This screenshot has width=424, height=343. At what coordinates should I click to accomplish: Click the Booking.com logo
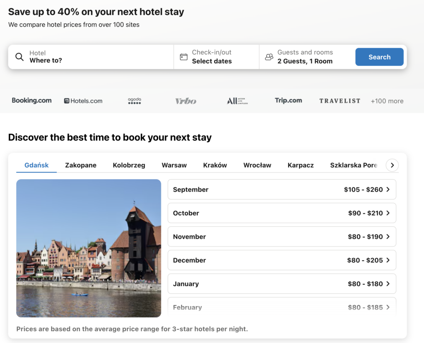point(32,101)
